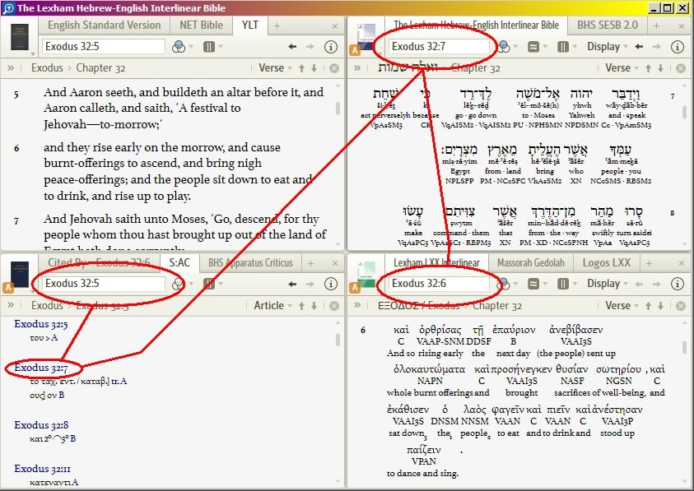Switch to English Standard Version tab

click(105, 25)
